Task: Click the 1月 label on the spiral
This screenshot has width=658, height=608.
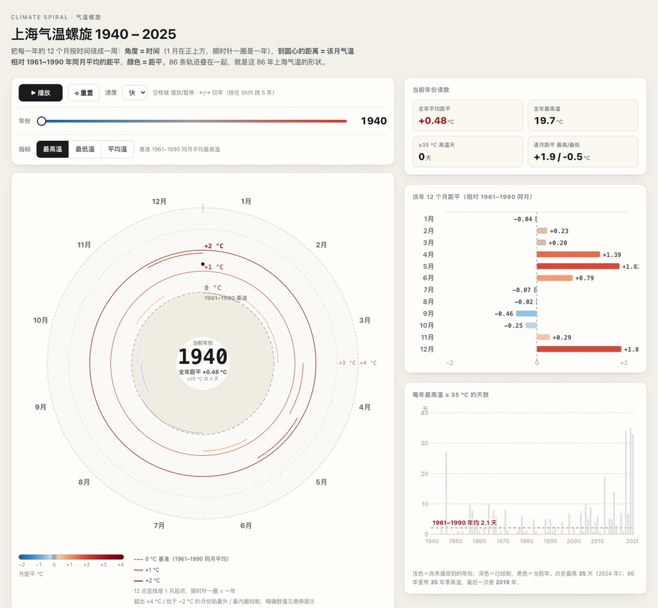Action: [x=246, y=202]
